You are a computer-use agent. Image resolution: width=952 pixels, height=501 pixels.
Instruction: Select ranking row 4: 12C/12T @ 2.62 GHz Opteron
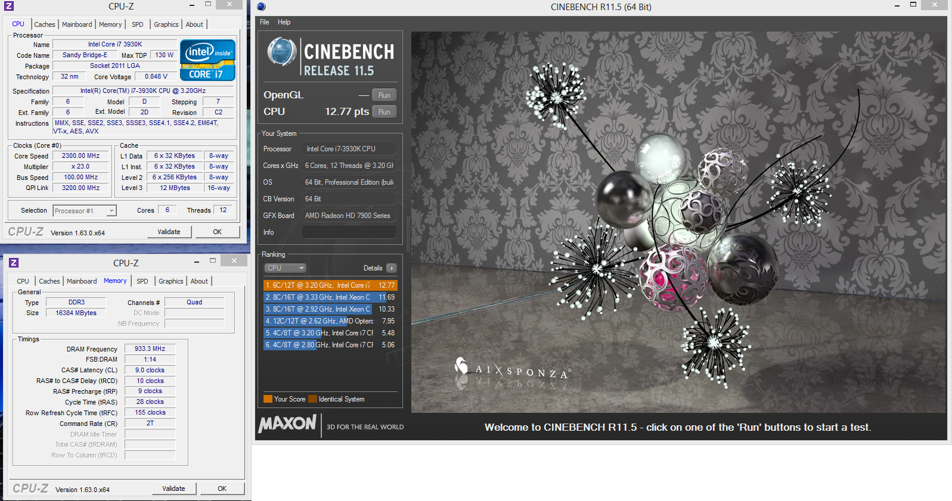point(330,321)
